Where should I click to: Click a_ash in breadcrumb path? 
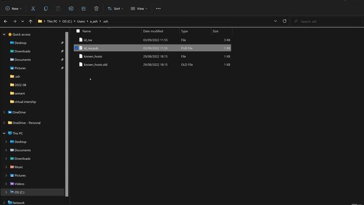[94, 22]
